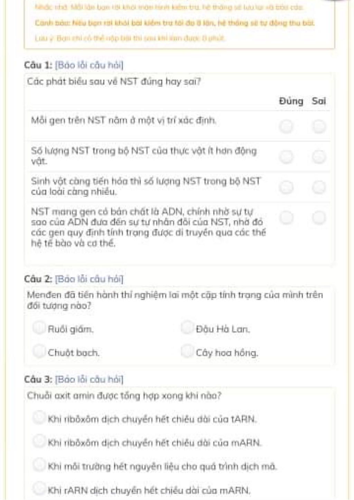The width and height of the screenshot is (354, 500).
Task: Click 'Báo lỗi câu hỏi' link for Câu 1
Action: (89, 65)
